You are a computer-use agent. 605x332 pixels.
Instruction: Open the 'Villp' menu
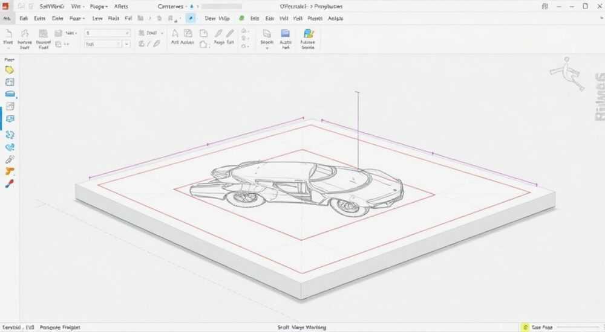point(224,18)
